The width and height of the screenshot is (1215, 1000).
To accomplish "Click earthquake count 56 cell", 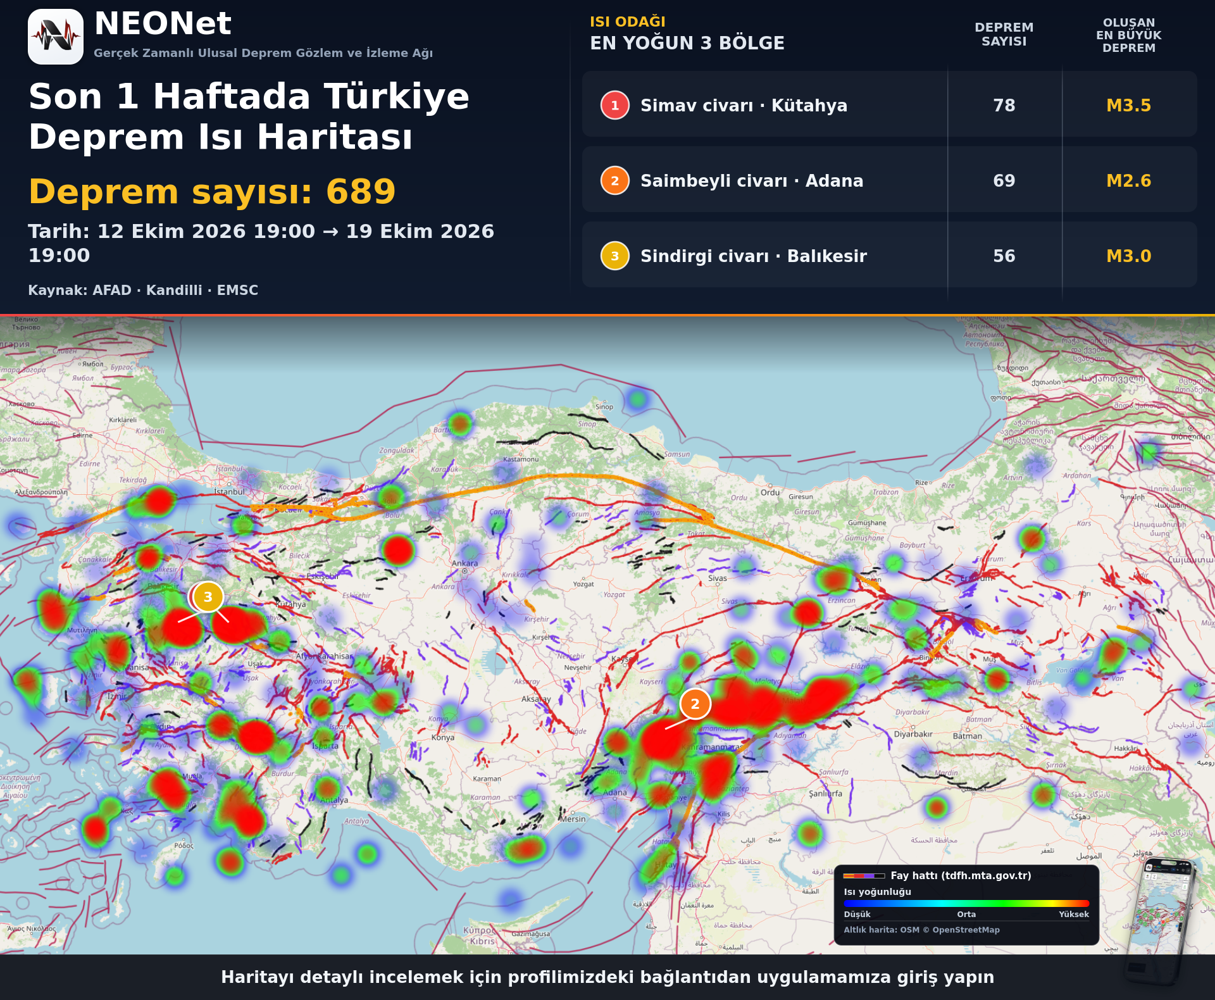I will coord(1004,256).
